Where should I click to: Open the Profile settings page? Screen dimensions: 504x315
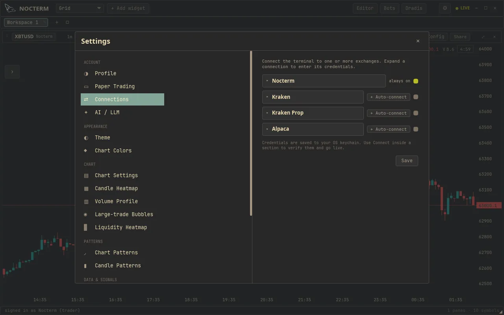click(122, 74)
